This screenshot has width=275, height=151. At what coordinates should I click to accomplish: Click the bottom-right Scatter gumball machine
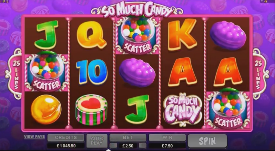tap(228, 110)
